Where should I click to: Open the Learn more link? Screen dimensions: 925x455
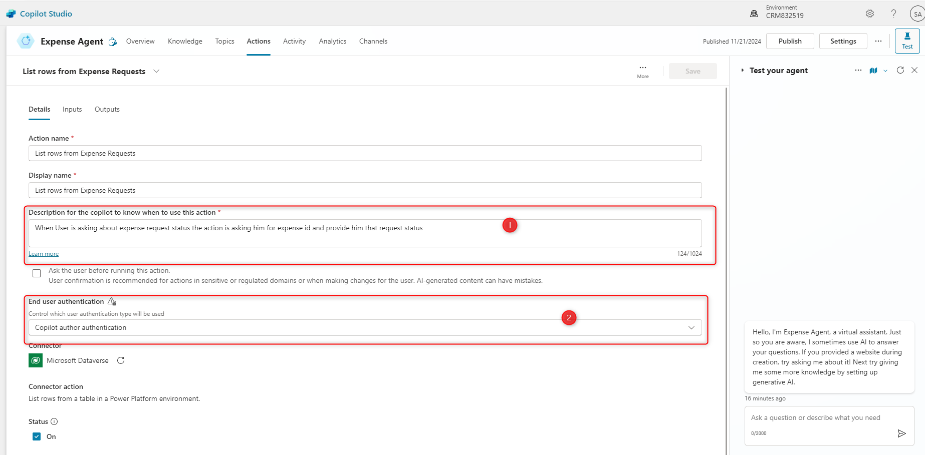44,254
